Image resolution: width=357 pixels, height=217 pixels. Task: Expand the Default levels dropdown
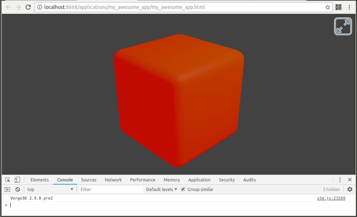point(161,189)
